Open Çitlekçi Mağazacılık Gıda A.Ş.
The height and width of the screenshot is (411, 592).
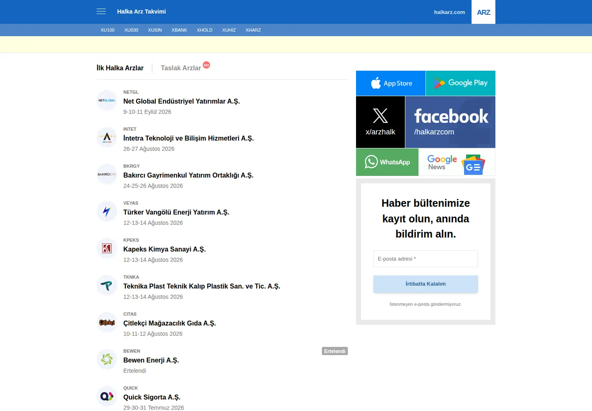pos(170,323)
